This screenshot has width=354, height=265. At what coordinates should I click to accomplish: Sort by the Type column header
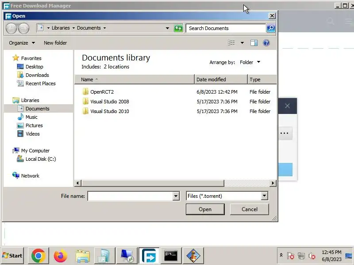coord(262,79)
